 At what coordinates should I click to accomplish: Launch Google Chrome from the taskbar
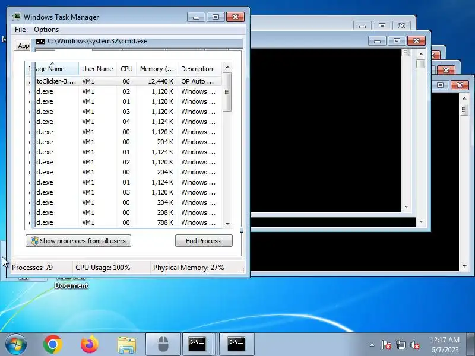tap(53, 344)
